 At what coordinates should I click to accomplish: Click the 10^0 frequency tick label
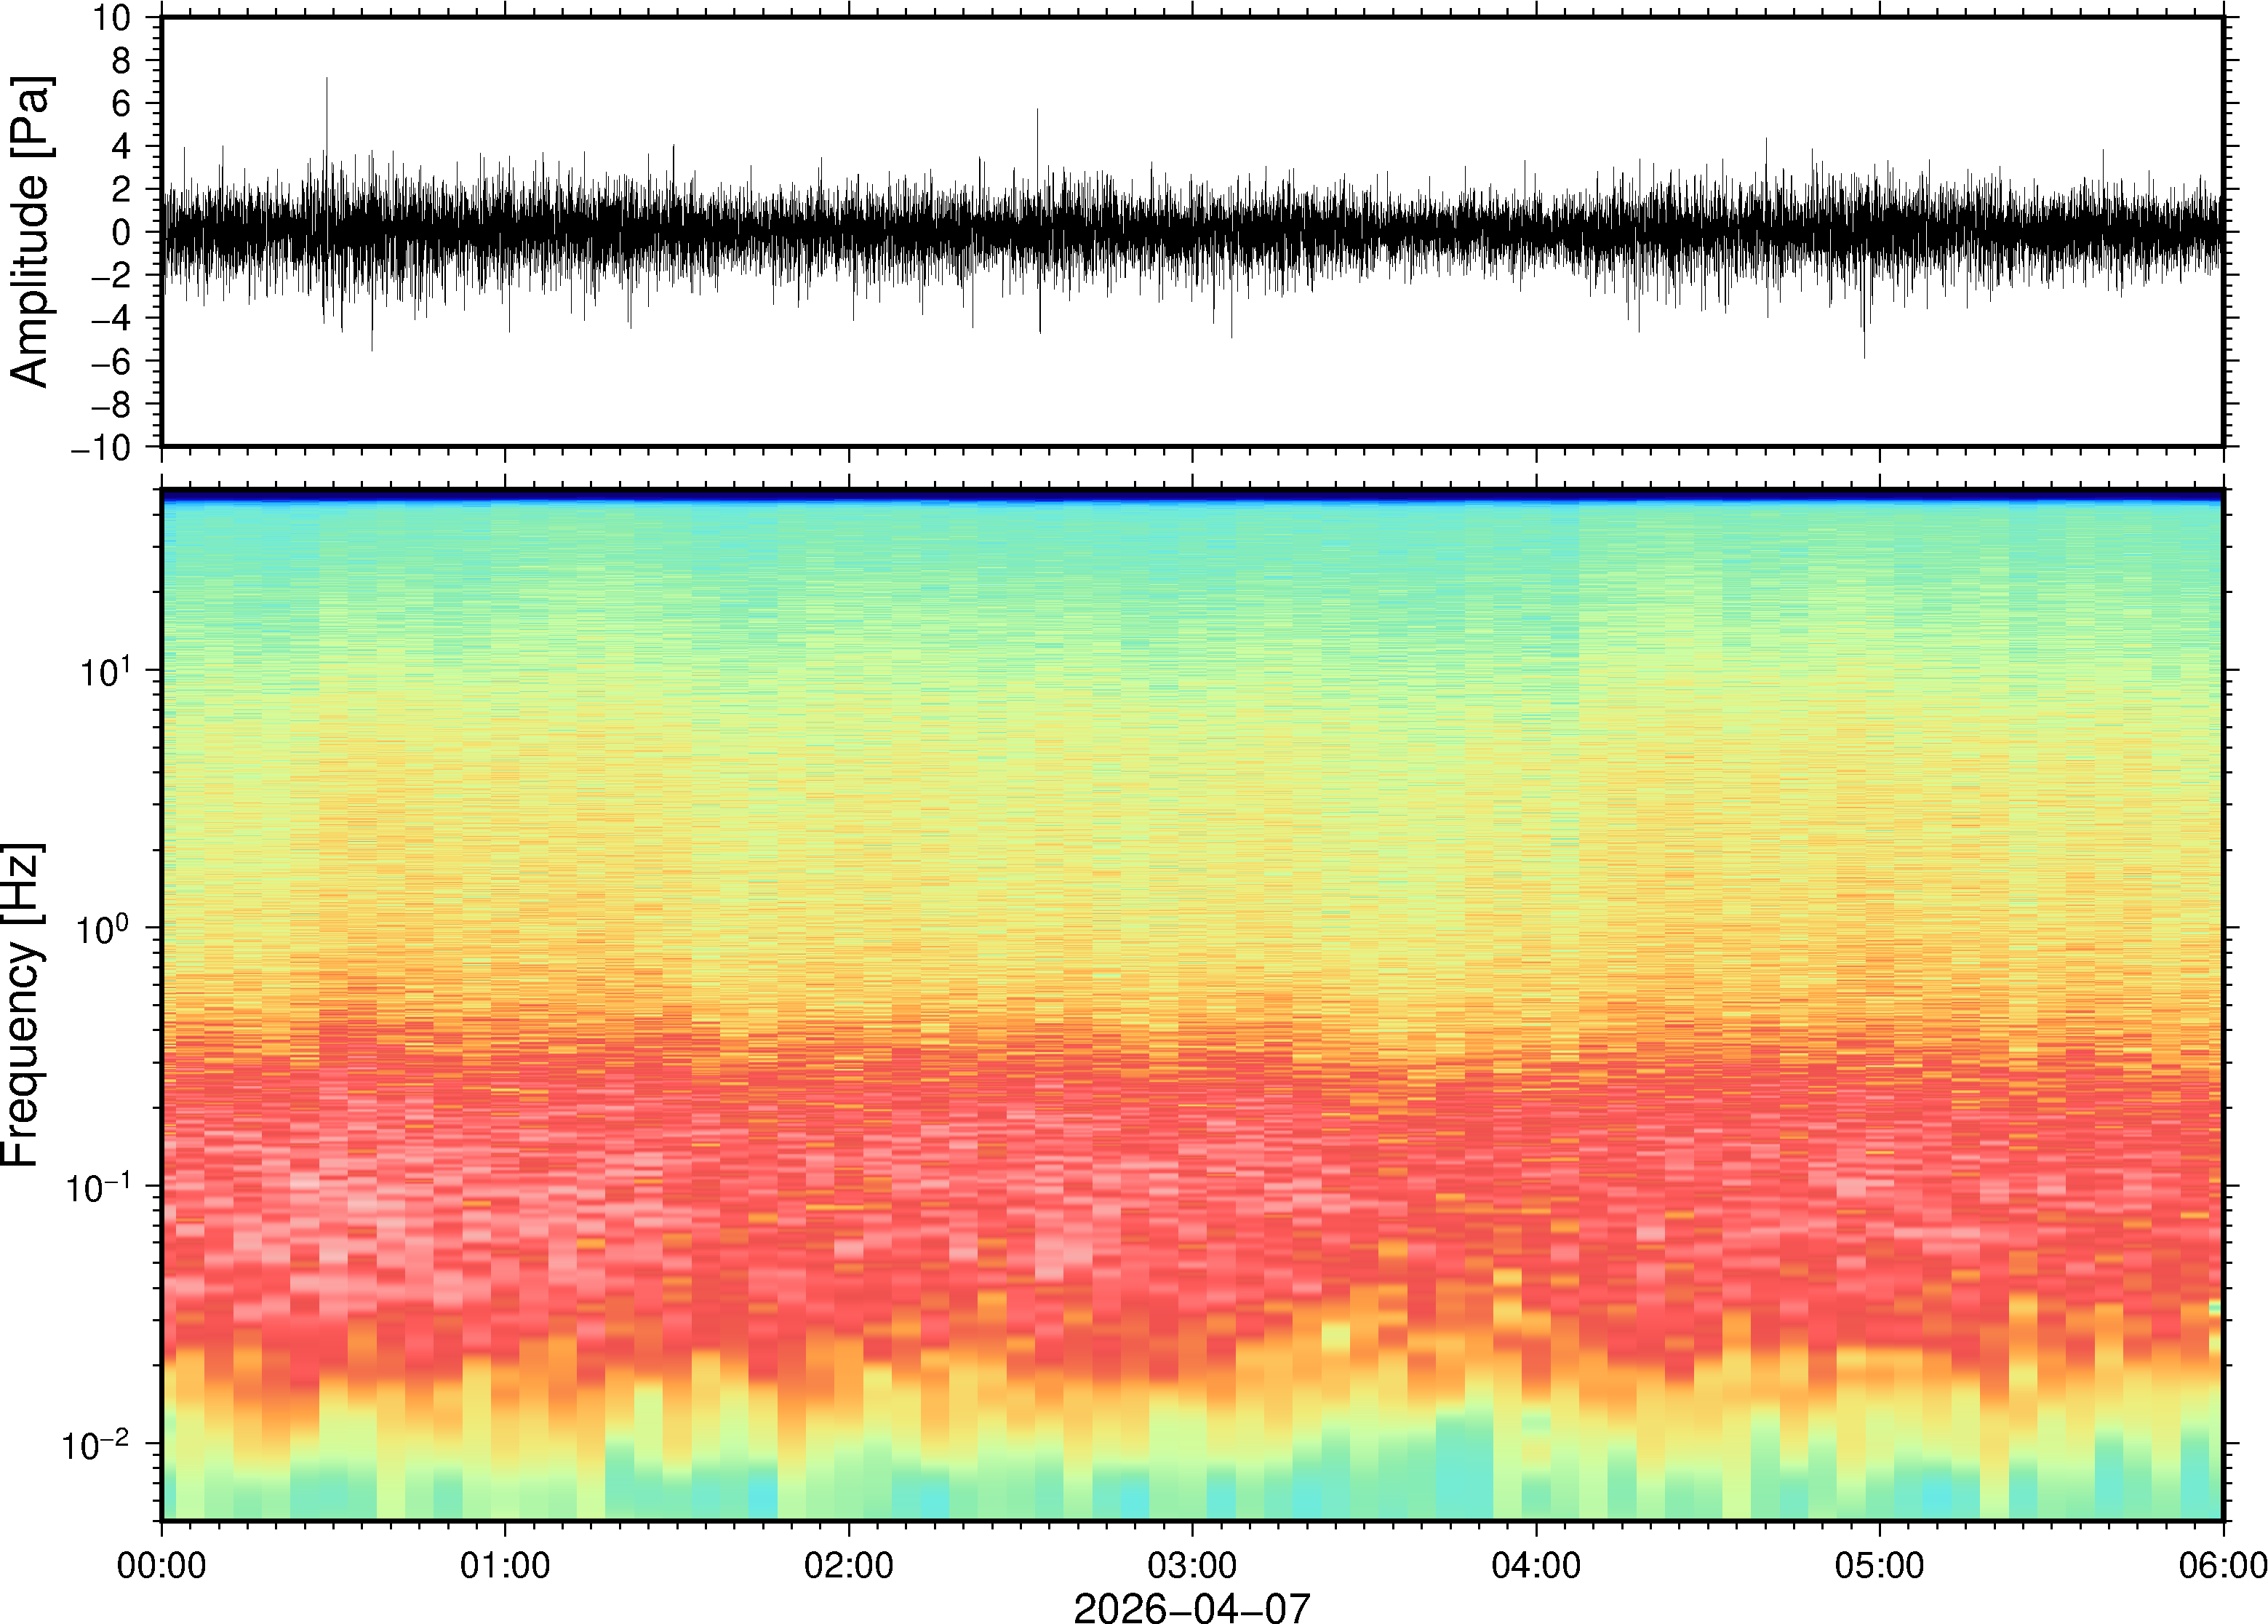tap(105, 928)
